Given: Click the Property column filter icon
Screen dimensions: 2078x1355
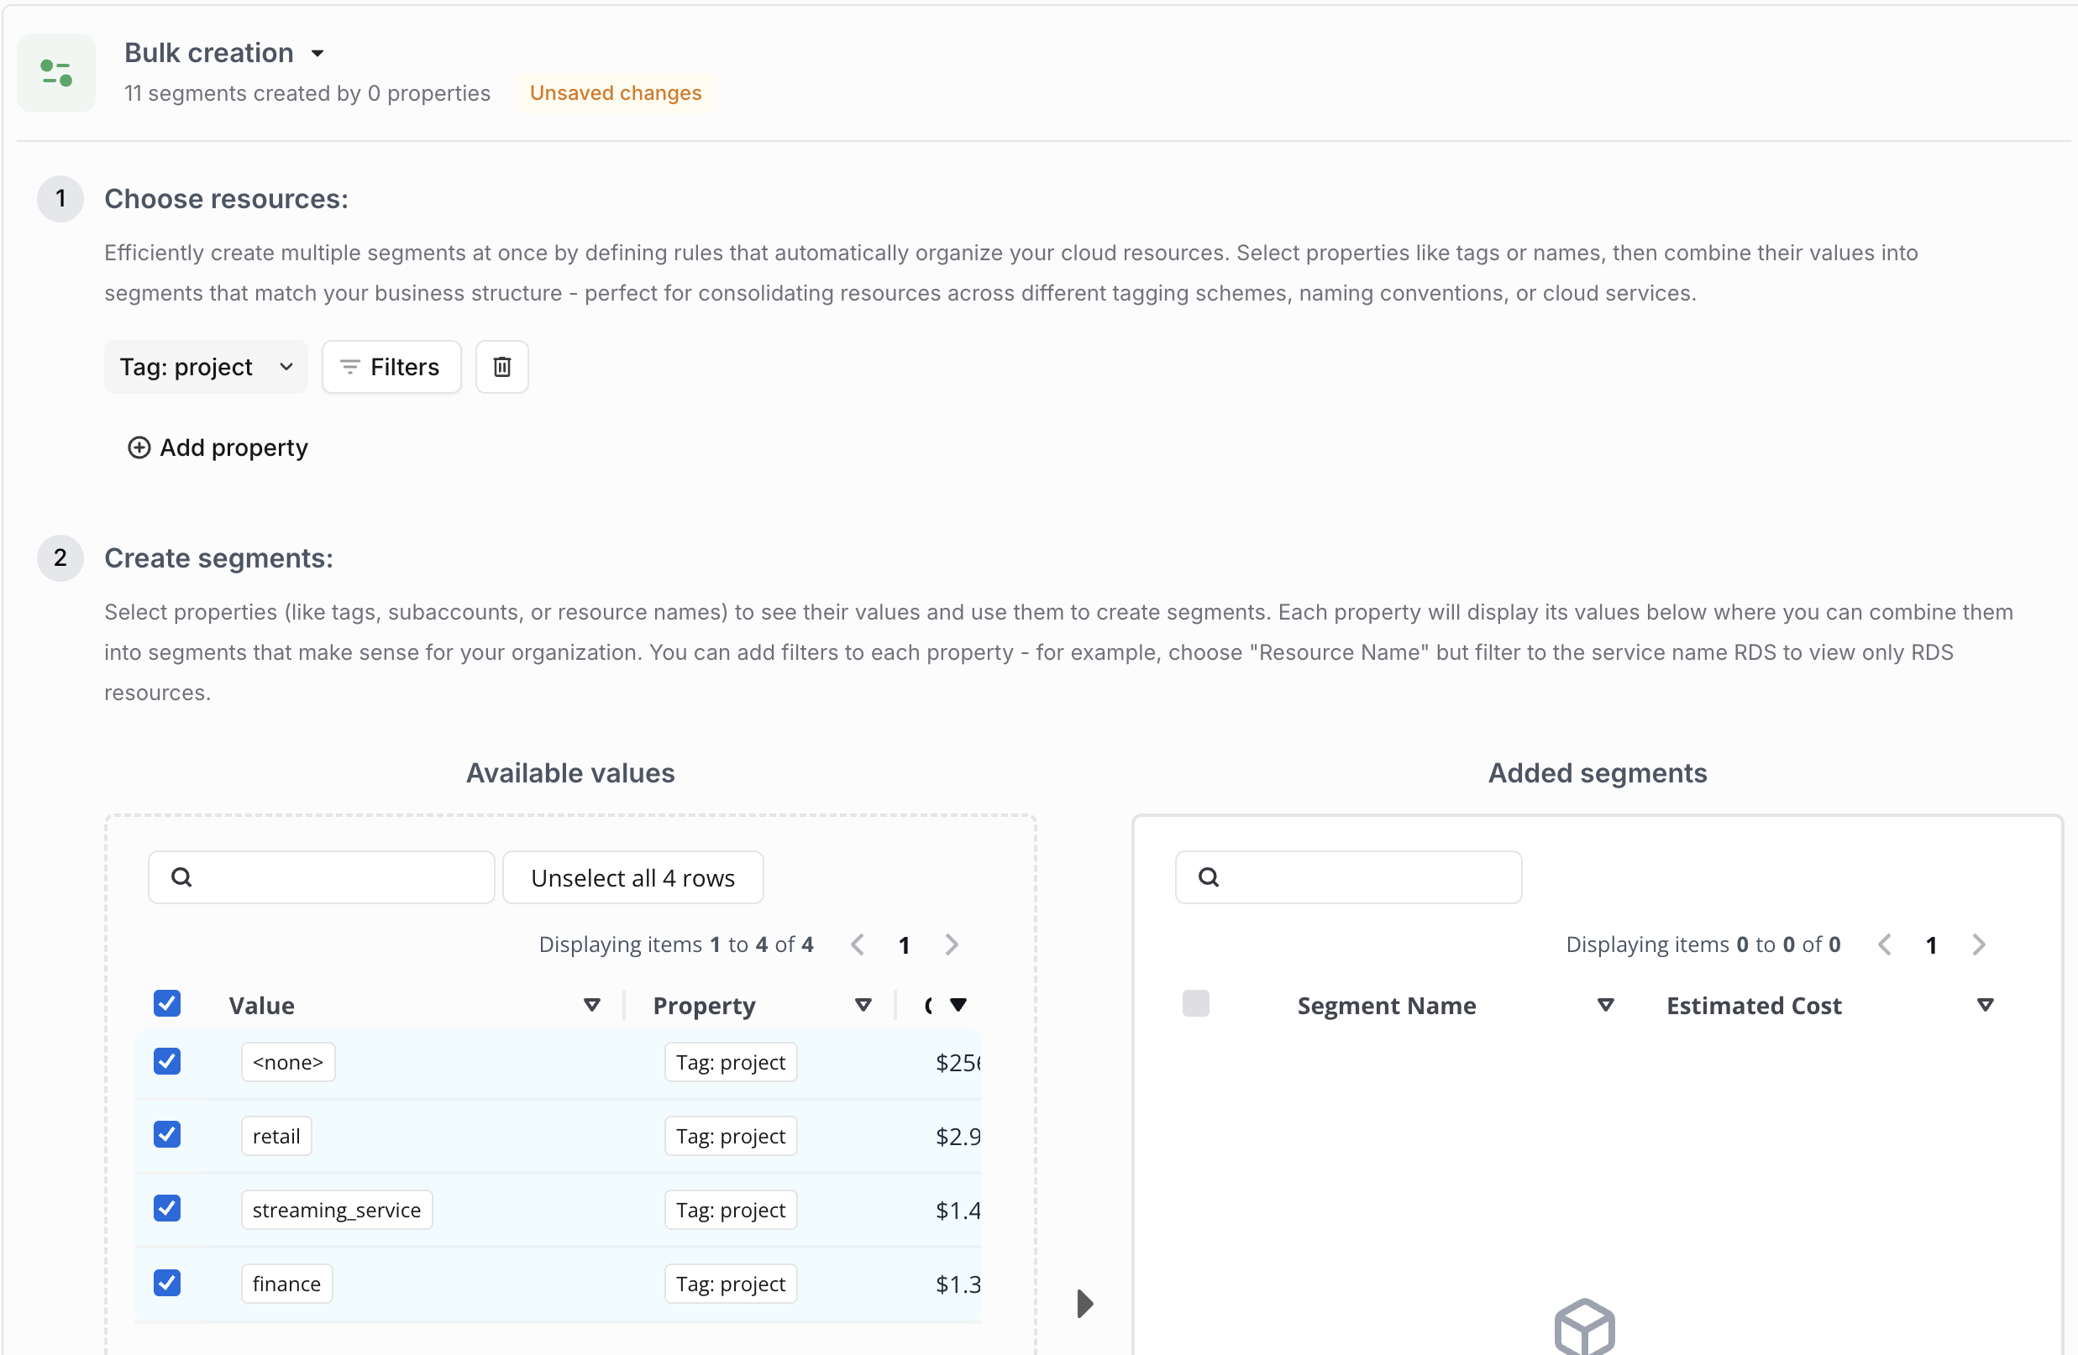Looking at the screenshot, I should pos(863,1005).
